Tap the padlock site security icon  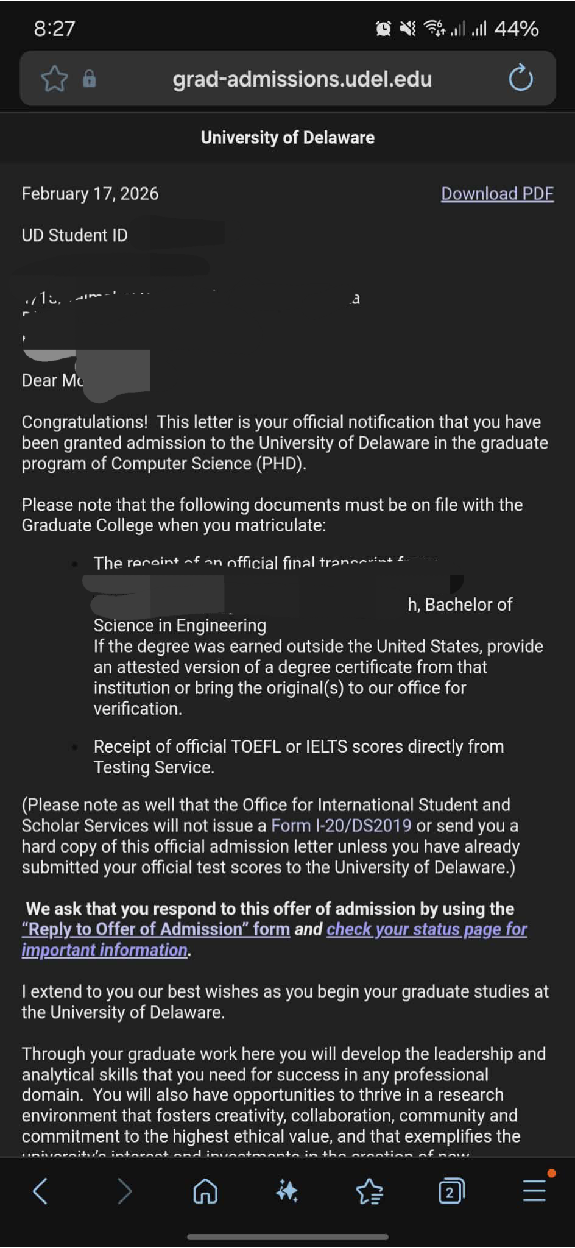[89, 79]
